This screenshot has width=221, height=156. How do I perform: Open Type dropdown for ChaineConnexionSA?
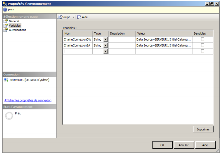click(106, 45)
